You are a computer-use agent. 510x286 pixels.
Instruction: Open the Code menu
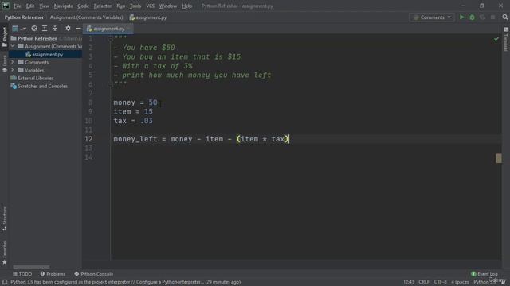click(x=83, y=6)
